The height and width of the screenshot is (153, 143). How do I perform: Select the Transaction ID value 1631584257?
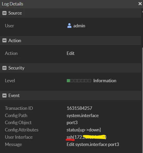[x=79, y=108]
